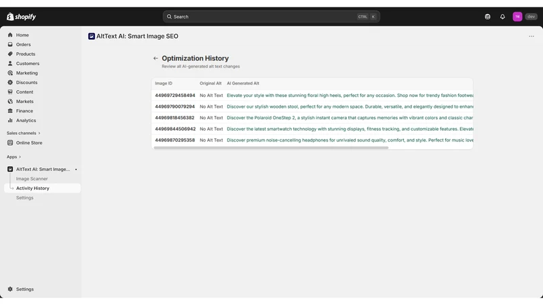Open the app's Settings sub-item
543x305 pixels.
[x=24, y=198]
